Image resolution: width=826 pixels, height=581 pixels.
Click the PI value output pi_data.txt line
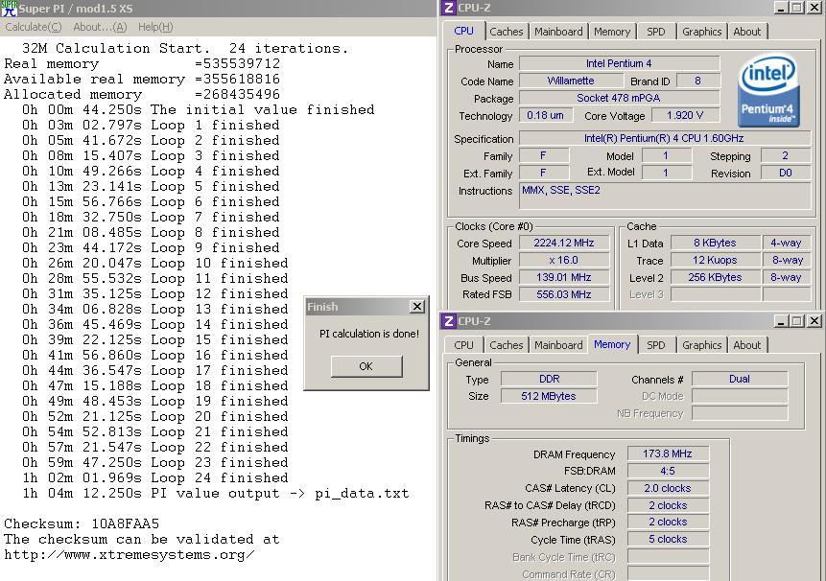(216, 493)
